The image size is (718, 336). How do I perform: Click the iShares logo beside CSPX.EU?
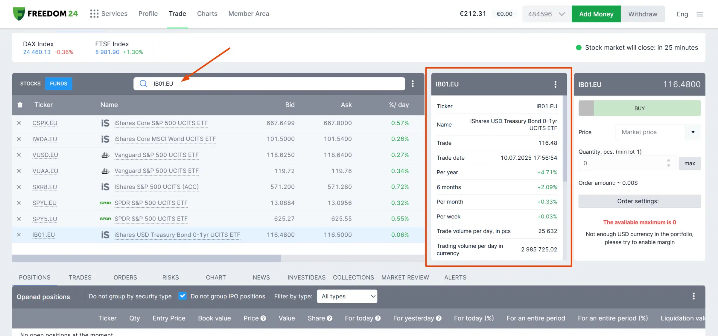click(x=105, y=123)
